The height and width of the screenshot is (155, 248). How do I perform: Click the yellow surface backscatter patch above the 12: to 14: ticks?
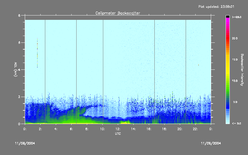pyautogui.click(x=125, y=122)
